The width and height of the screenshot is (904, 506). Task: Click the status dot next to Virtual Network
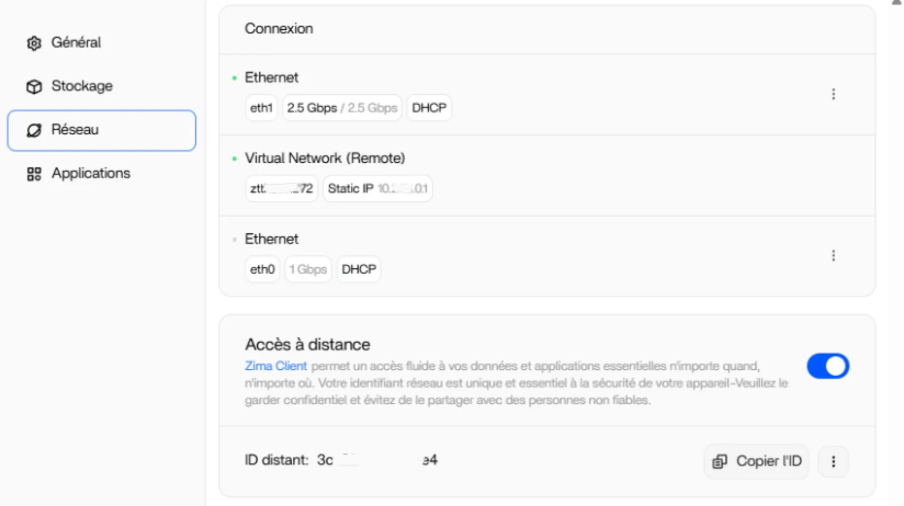point(234,159)
